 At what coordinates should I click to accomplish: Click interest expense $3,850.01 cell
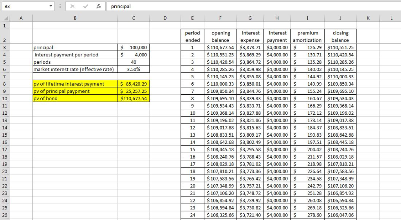tap(250, 84)
